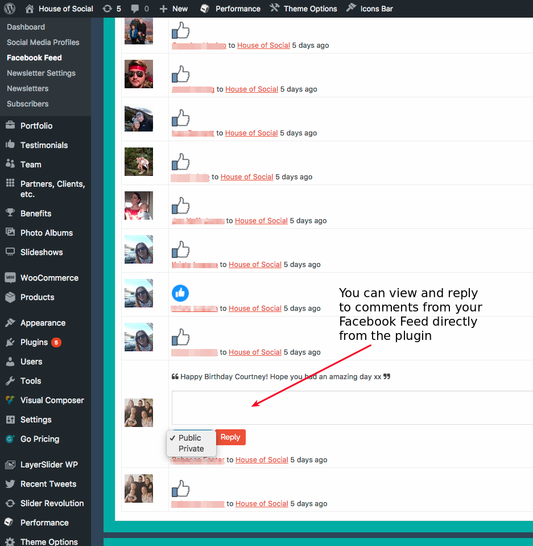Click the Performance cube icon in admin bar

(205, 9)
